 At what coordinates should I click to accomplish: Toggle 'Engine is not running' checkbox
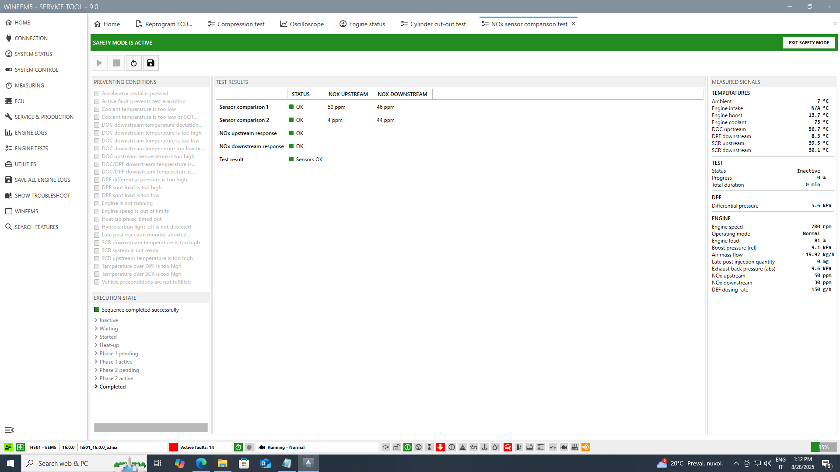97,204
